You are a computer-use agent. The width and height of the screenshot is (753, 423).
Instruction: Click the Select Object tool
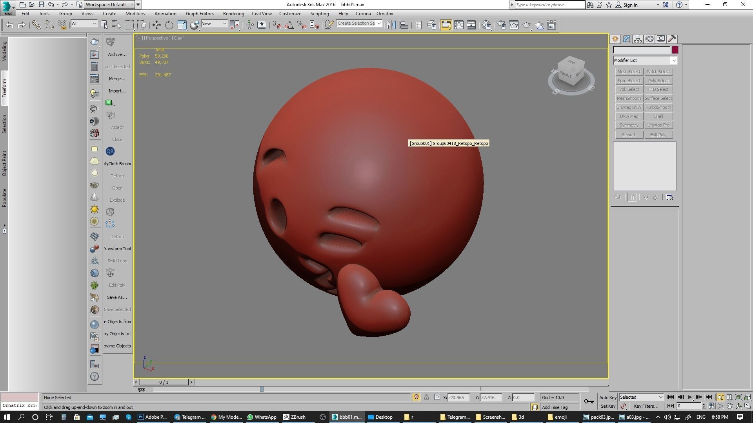[x=104, y=25]
